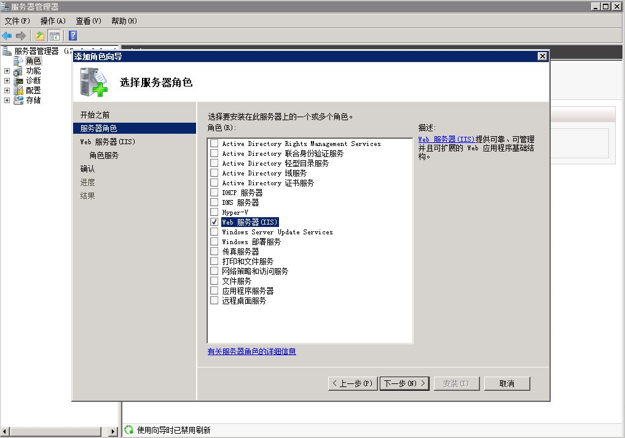
Task: Go to 确认 wizard step
Action: 88,169
